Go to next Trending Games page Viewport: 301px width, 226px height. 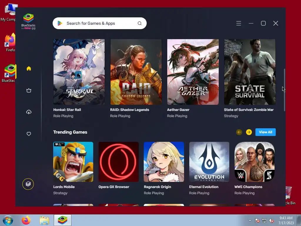click(x=249, y=132)
